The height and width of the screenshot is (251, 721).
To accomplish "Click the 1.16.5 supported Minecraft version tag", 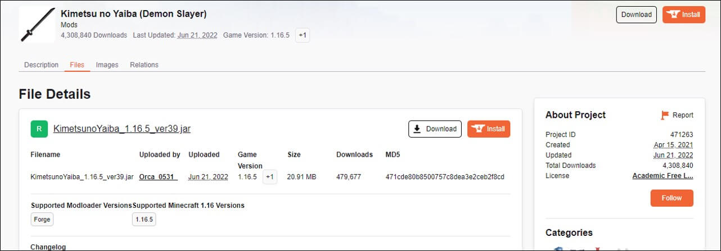I will point(144,220).
